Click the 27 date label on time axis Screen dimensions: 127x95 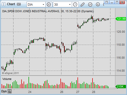(78, 92)
